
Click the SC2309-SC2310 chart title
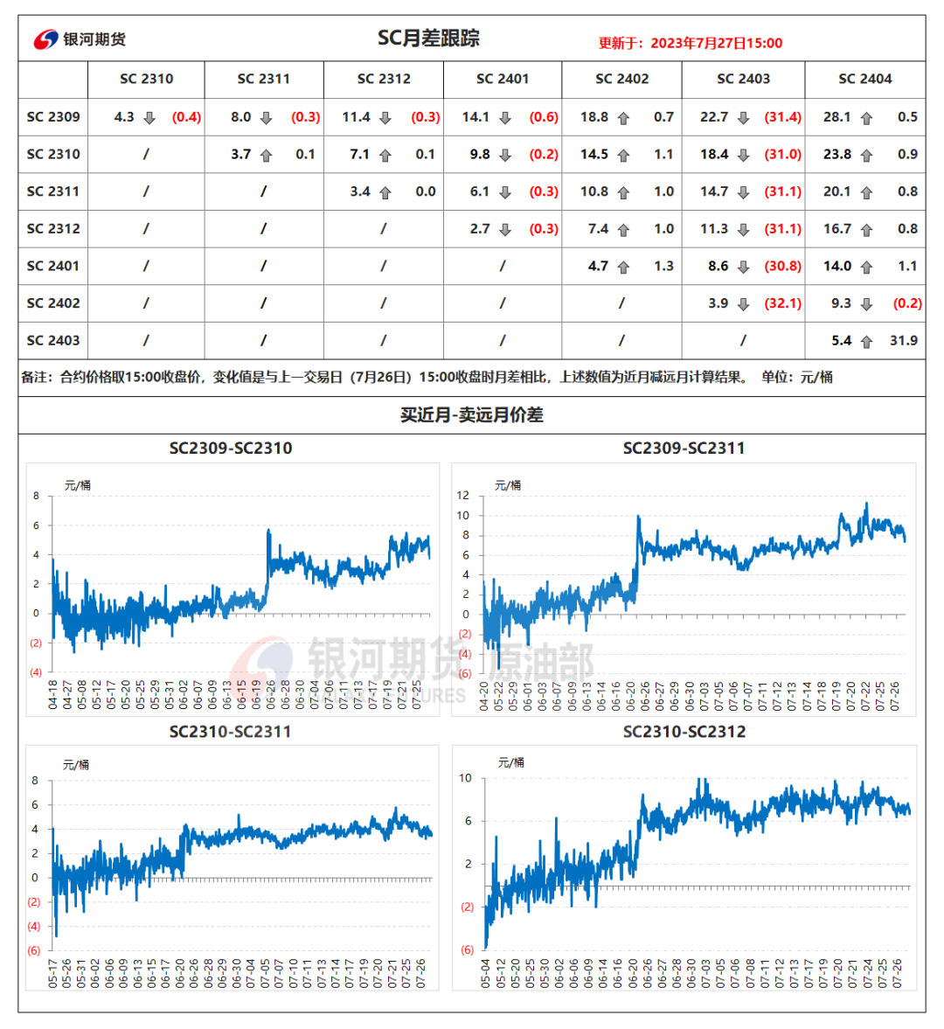231,448
